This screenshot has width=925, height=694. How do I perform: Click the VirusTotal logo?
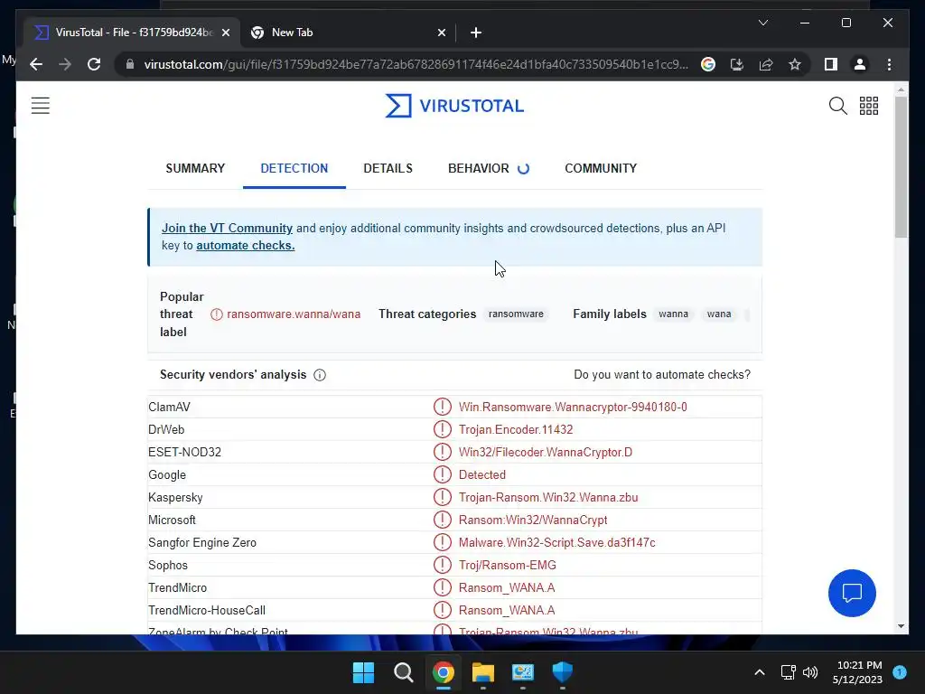click(x=454, y=106)
